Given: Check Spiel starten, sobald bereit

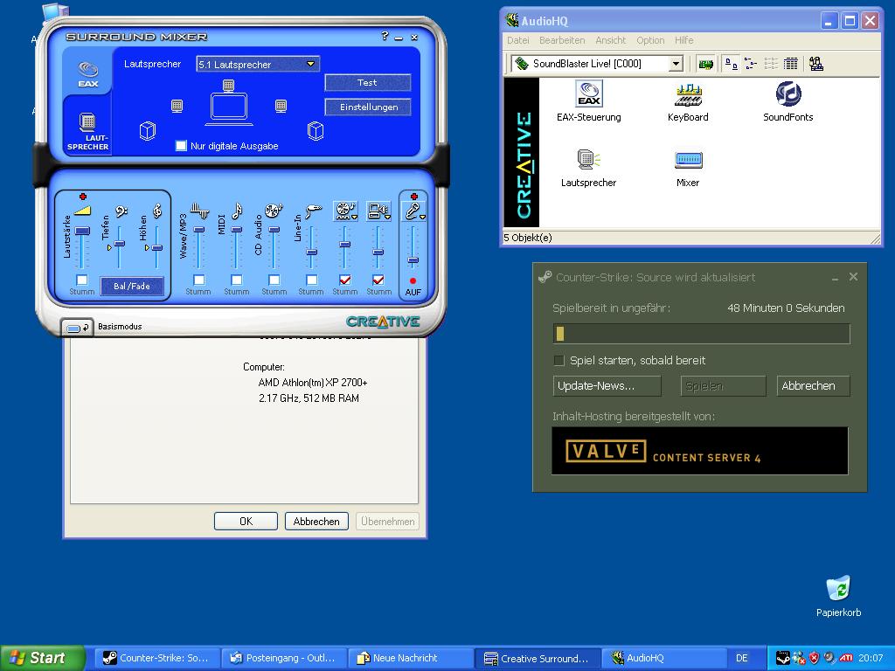Looking at the screenshot, I should [x=559, y=361].
